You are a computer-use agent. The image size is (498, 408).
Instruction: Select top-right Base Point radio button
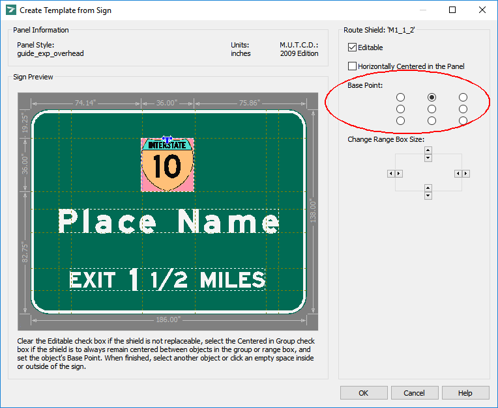(x=463, y=98)
